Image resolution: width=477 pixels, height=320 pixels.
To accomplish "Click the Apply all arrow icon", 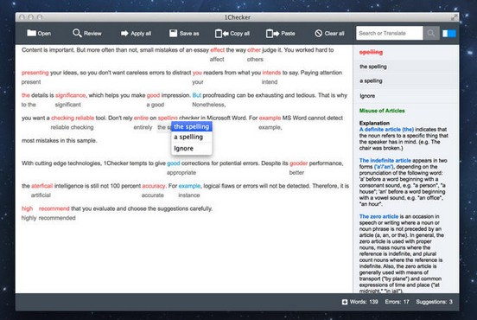I will (124, 33).
